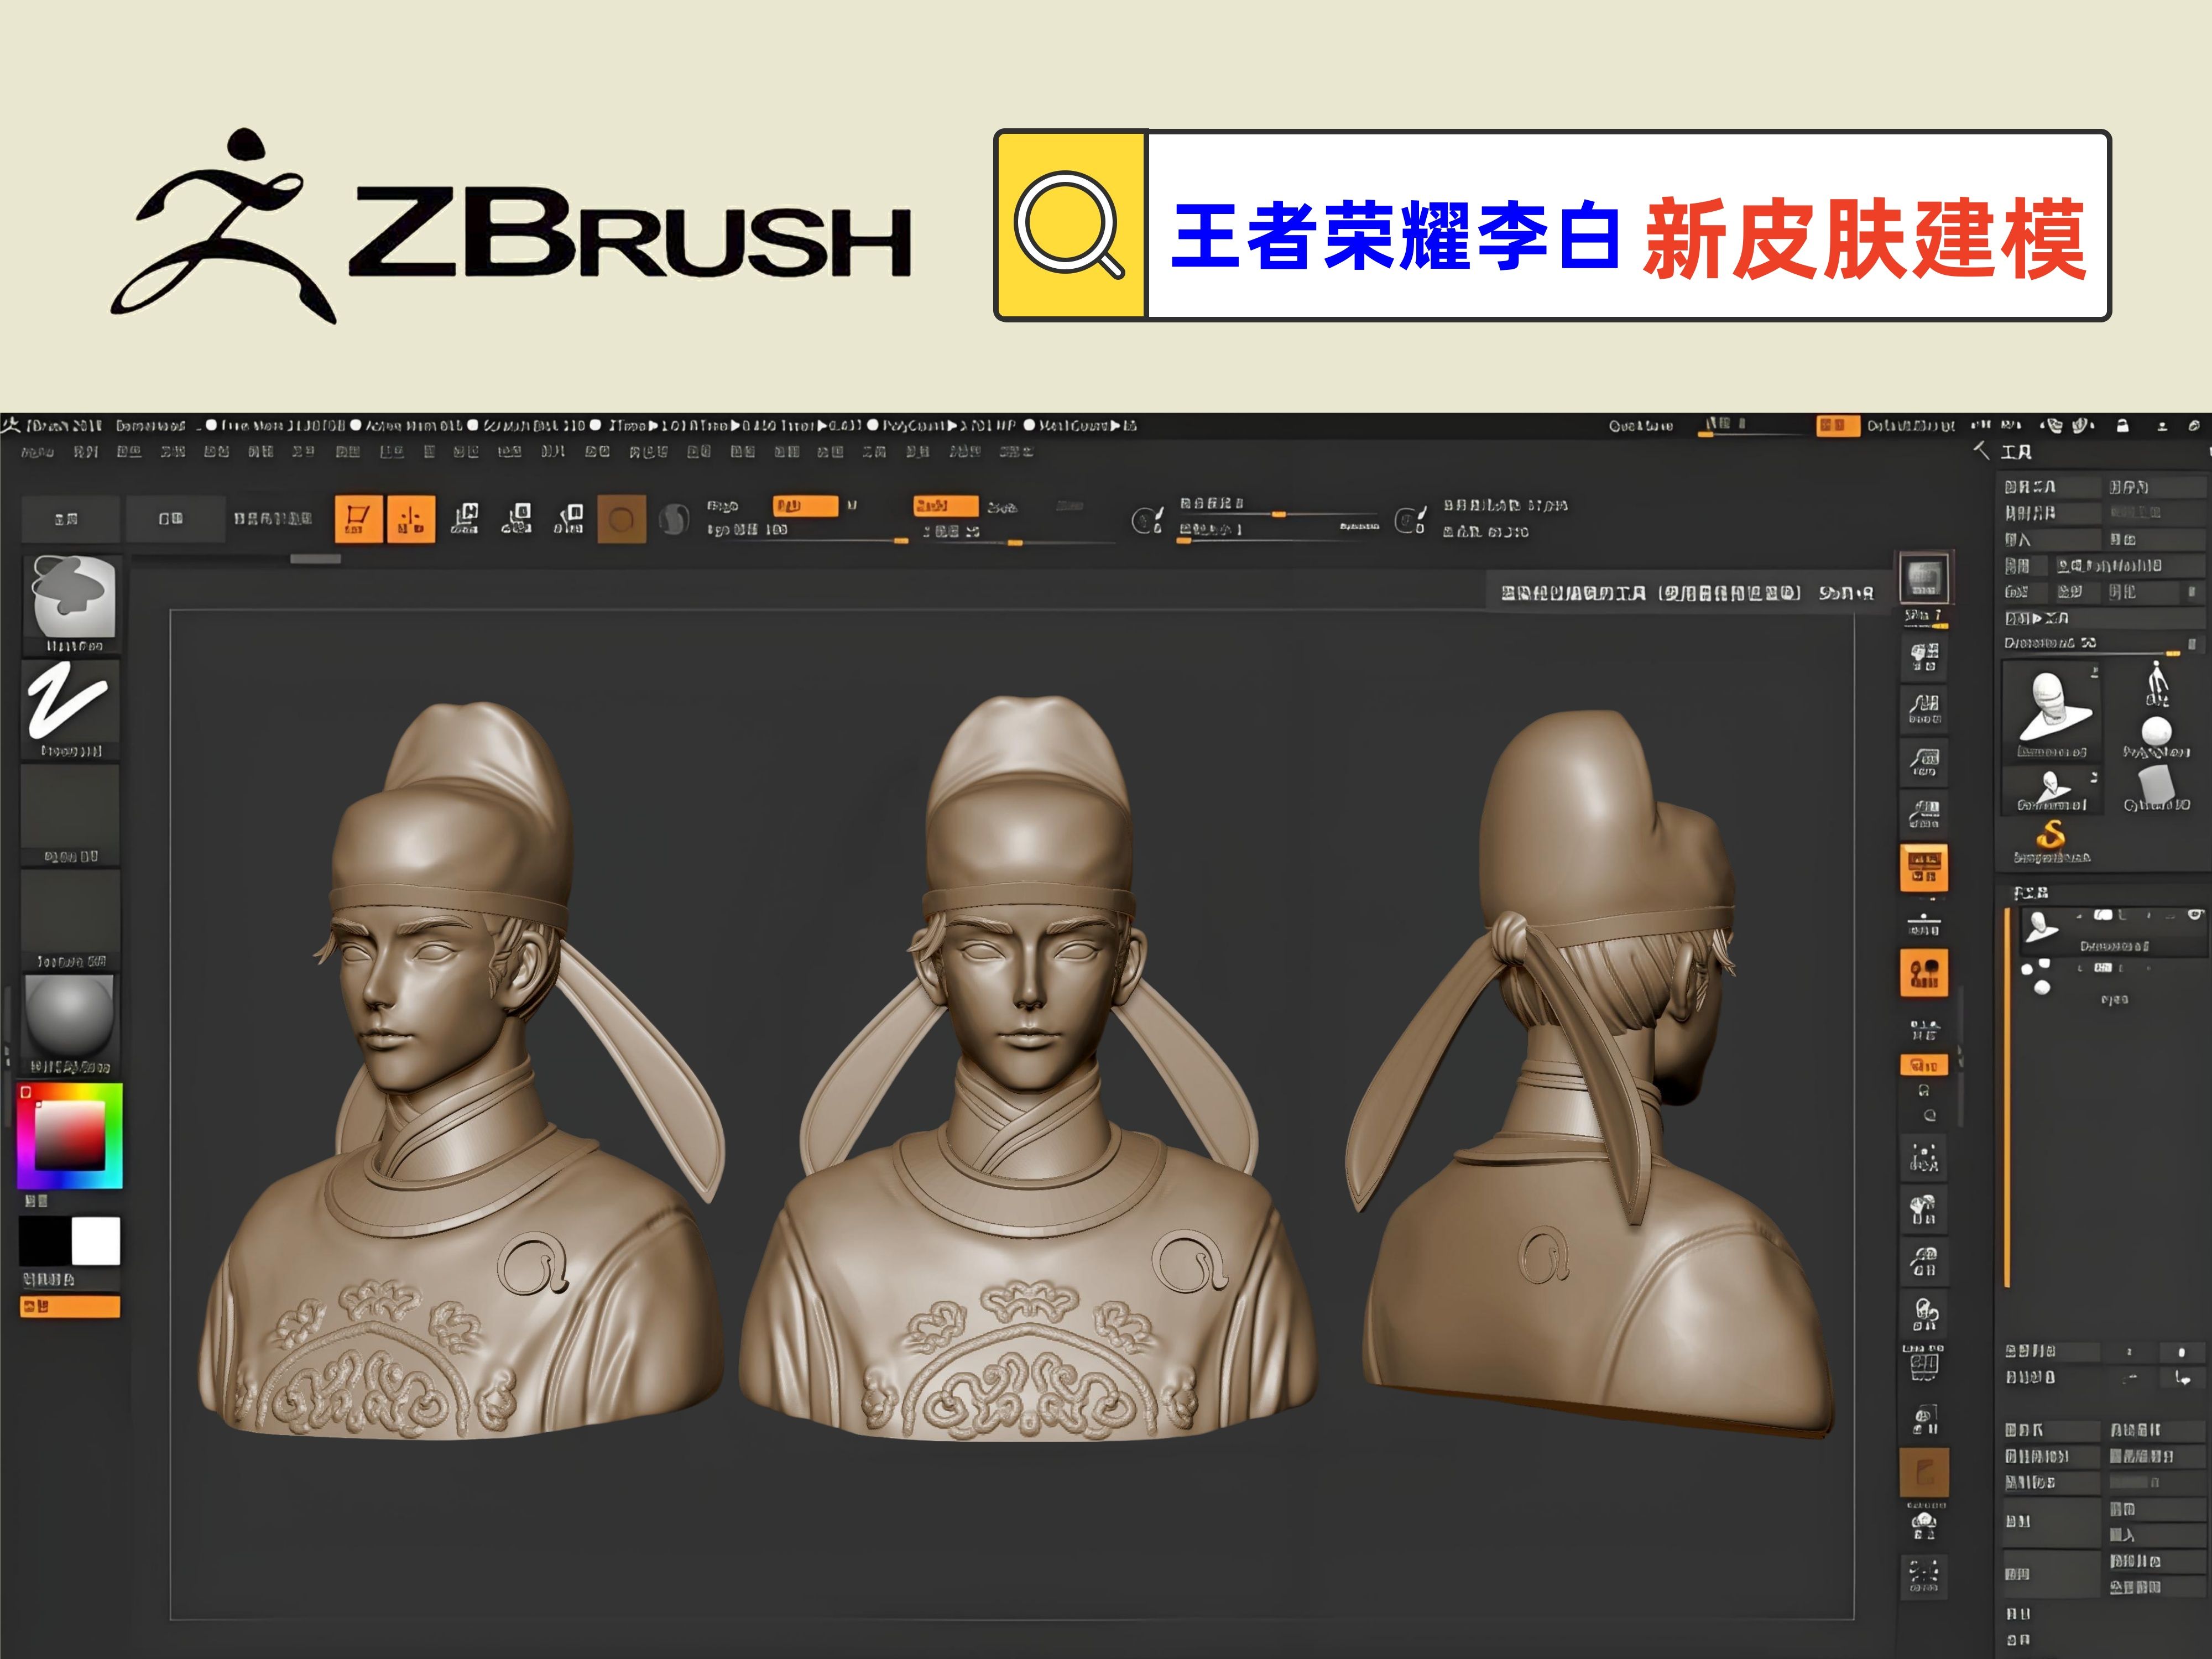
Task: Click the L.Sym icon on right shelf
Action: point(1924,1030)
